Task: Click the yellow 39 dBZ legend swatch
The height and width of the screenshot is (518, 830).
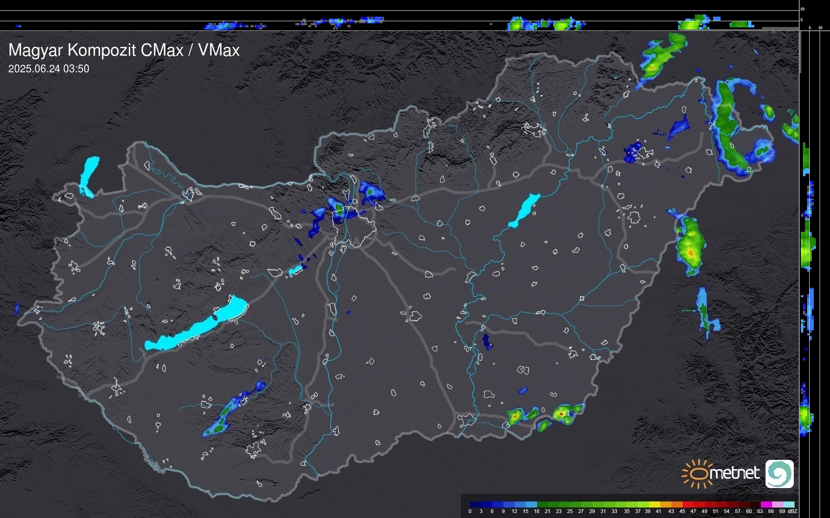Action: [654, 504]
